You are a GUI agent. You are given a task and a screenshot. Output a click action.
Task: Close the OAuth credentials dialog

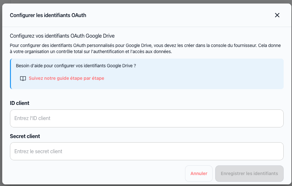pyautogui.click(x=277, y=15)
